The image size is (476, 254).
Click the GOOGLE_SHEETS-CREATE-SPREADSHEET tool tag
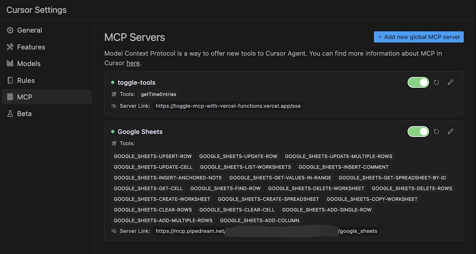269,199
